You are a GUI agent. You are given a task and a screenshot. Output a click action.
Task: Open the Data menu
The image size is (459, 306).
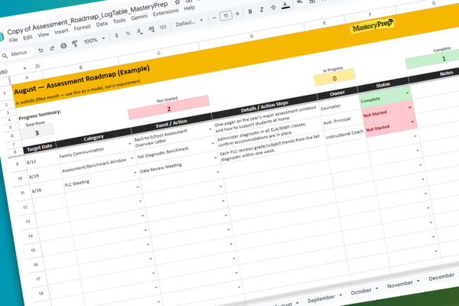[x=102, y=24]
